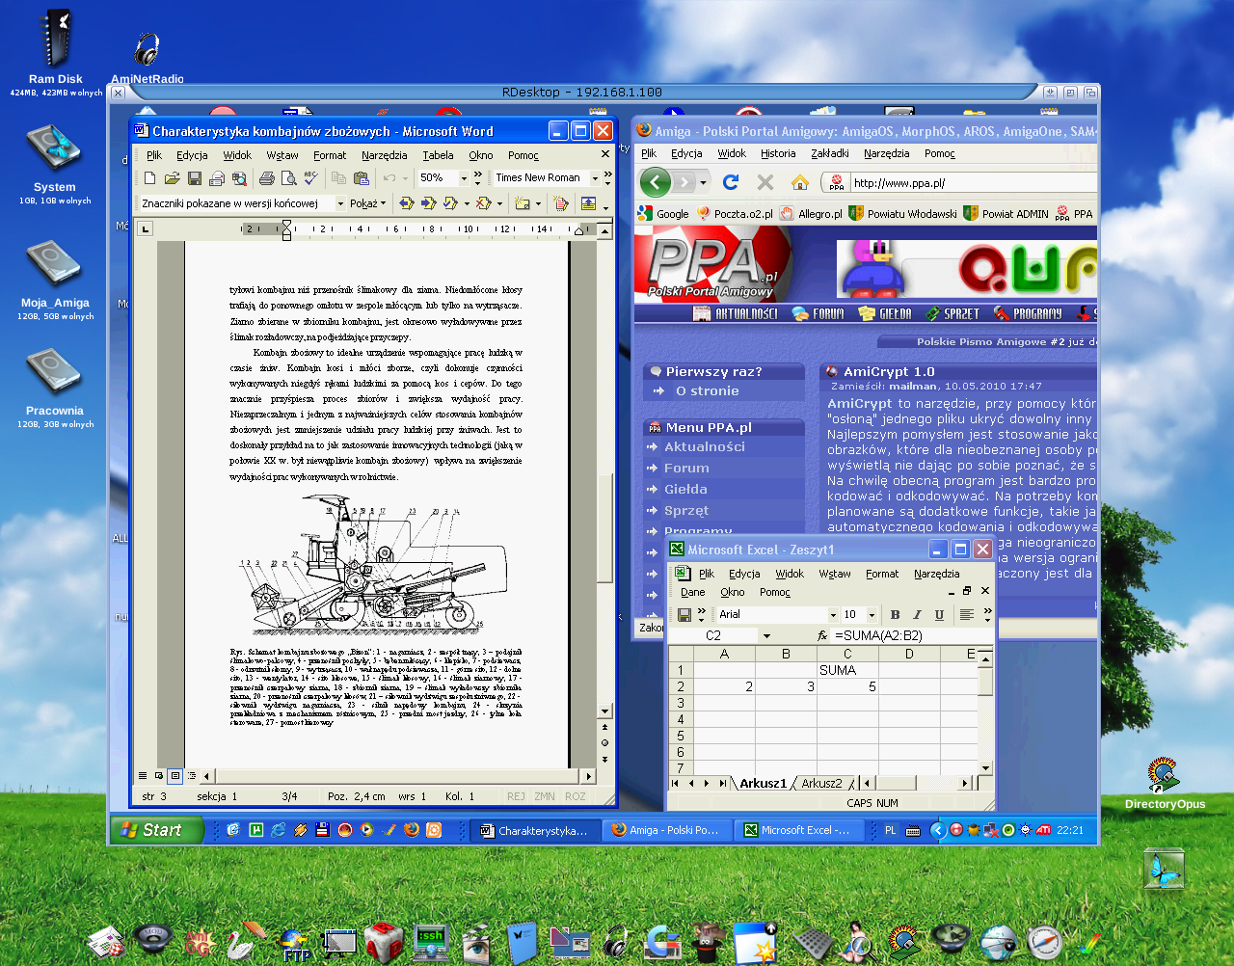Run spelling check (ABC) in Word
The image size is (1234, 966).
(309, 178)
